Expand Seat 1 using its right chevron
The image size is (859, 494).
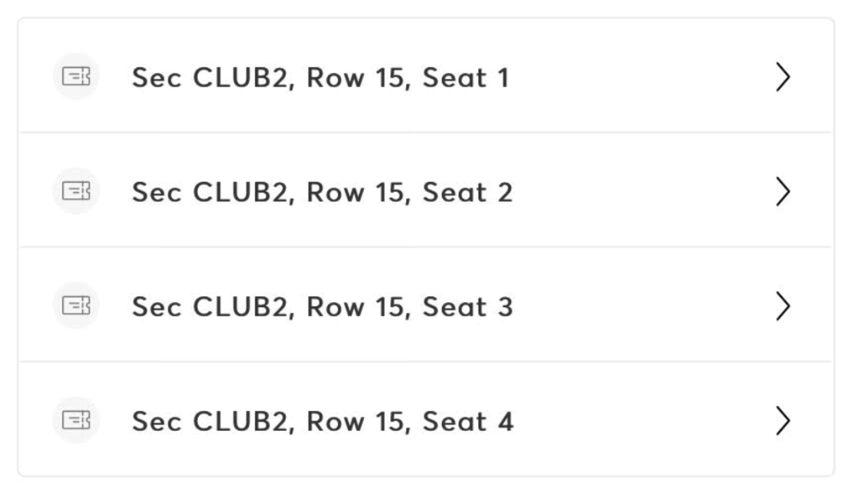[783, 76]
